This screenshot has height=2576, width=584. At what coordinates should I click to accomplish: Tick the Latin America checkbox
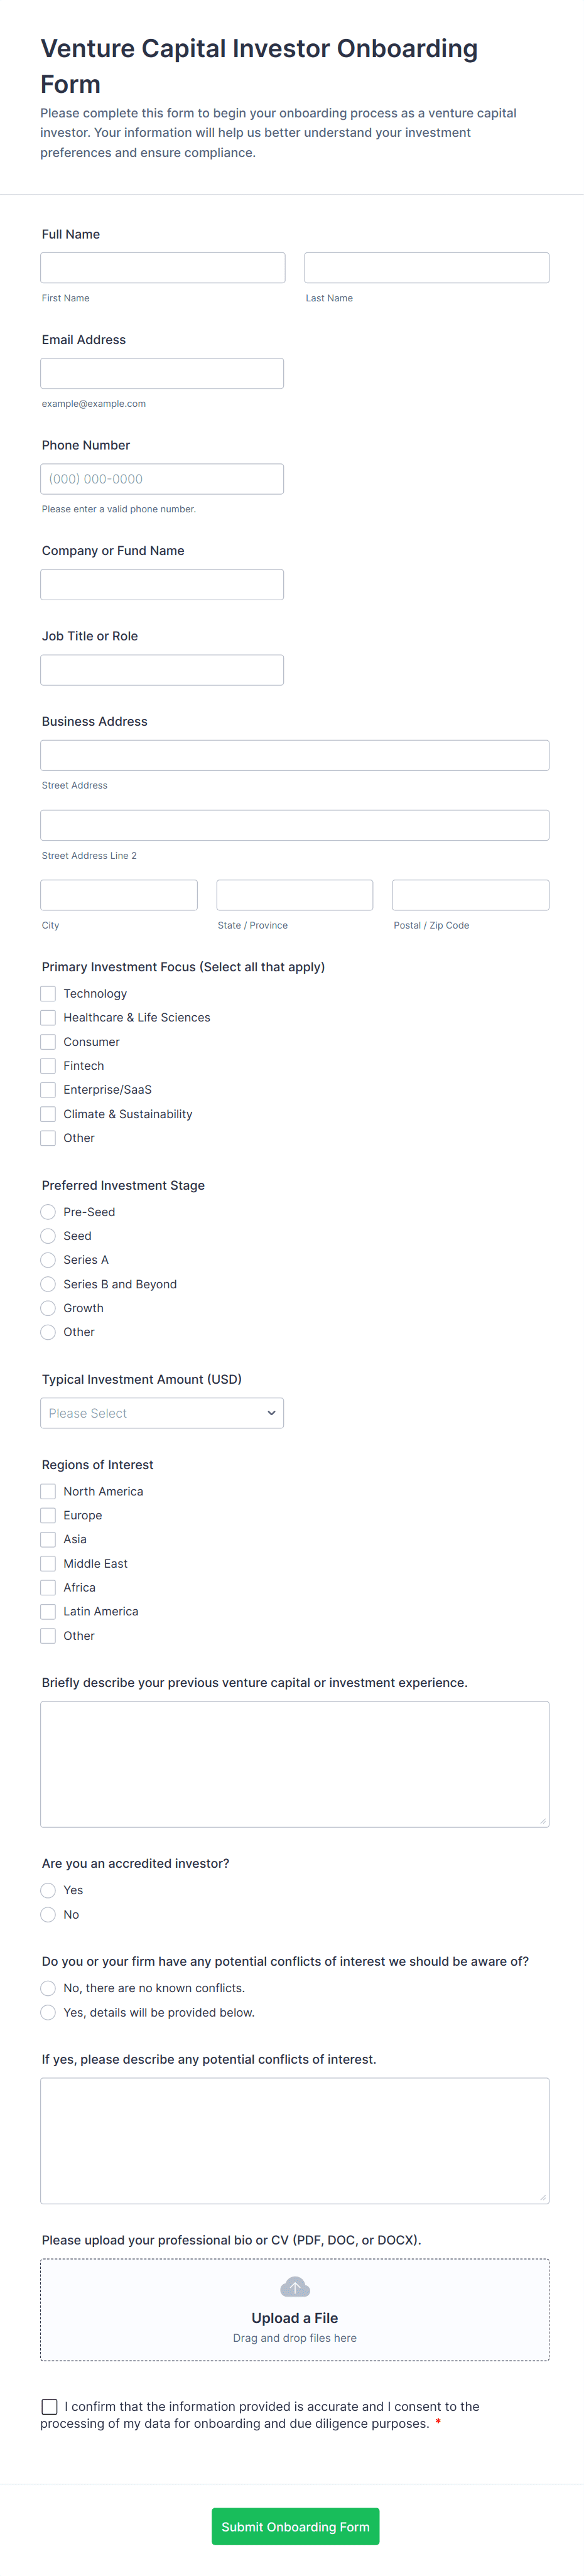[x=48, y=1611]
